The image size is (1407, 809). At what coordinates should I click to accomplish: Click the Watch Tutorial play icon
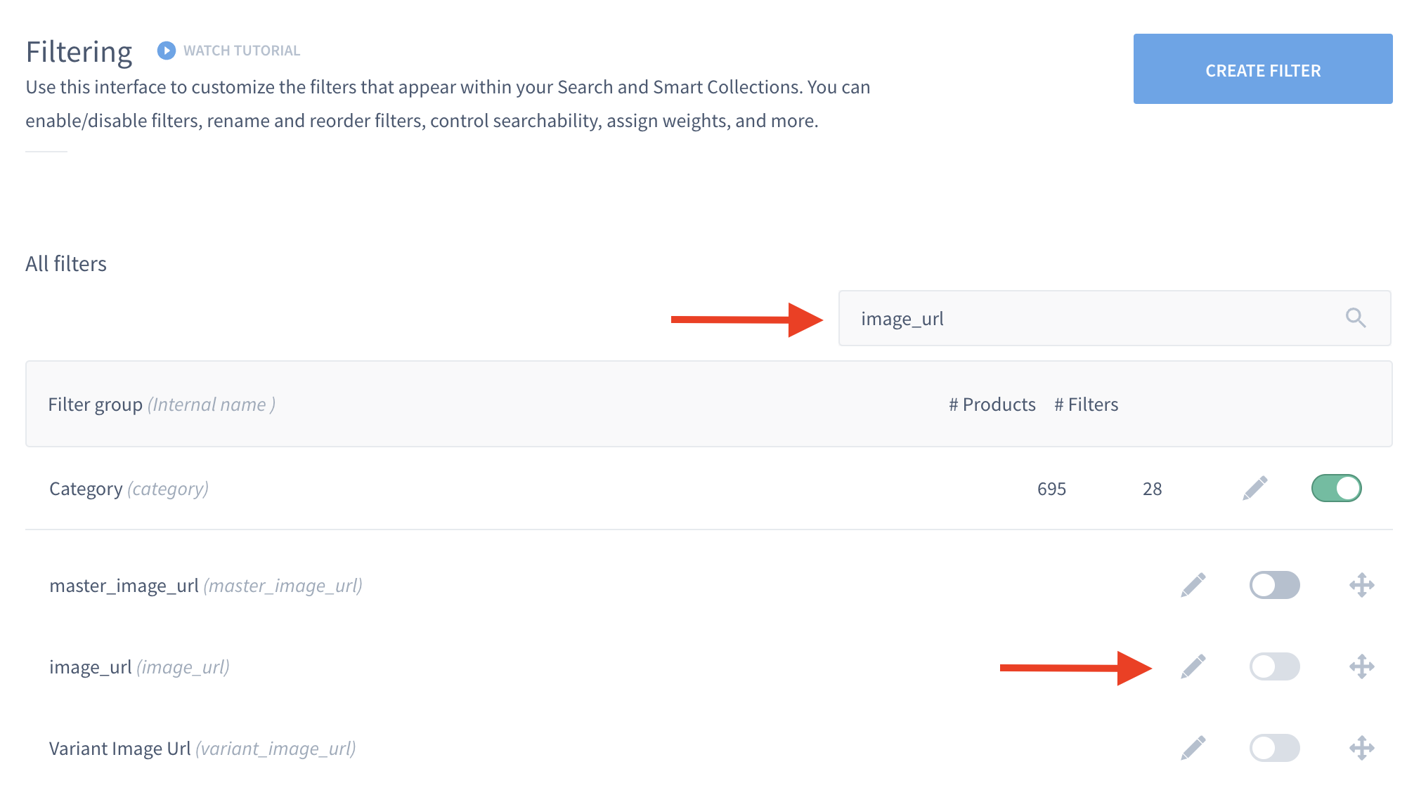166,51
